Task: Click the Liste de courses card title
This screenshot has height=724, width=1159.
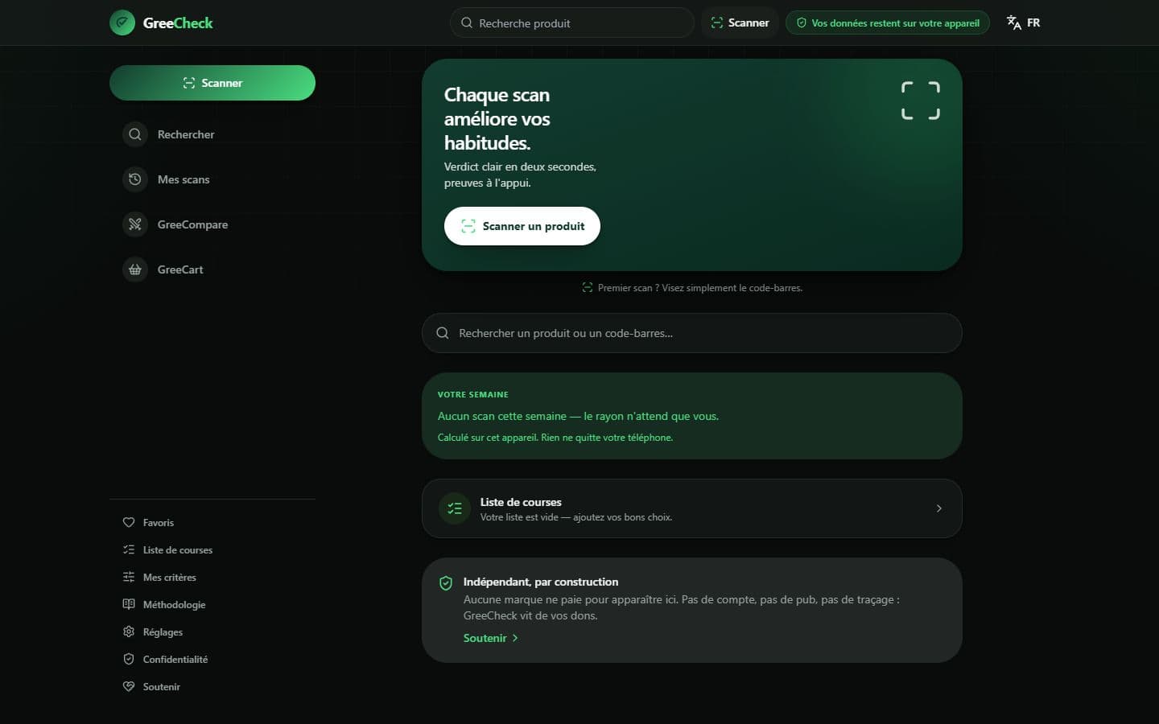Action: click(x=521, y=502)
